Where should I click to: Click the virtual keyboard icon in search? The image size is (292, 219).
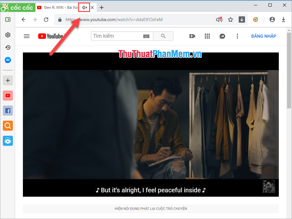click(x=146, y=36)
